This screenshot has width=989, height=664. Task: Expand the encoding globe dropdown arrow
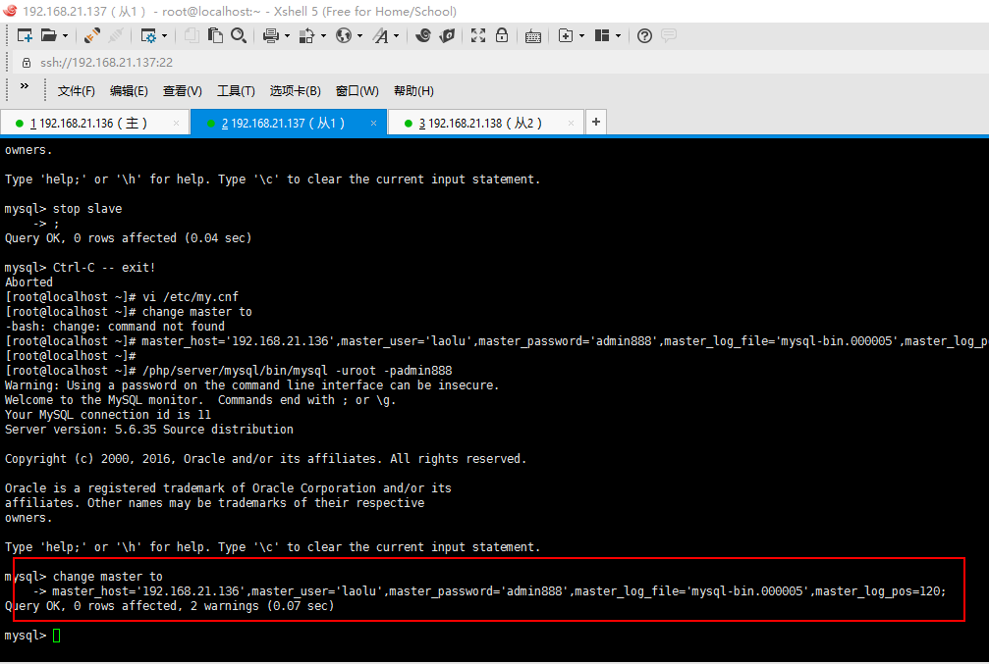[x=359, y=36]
